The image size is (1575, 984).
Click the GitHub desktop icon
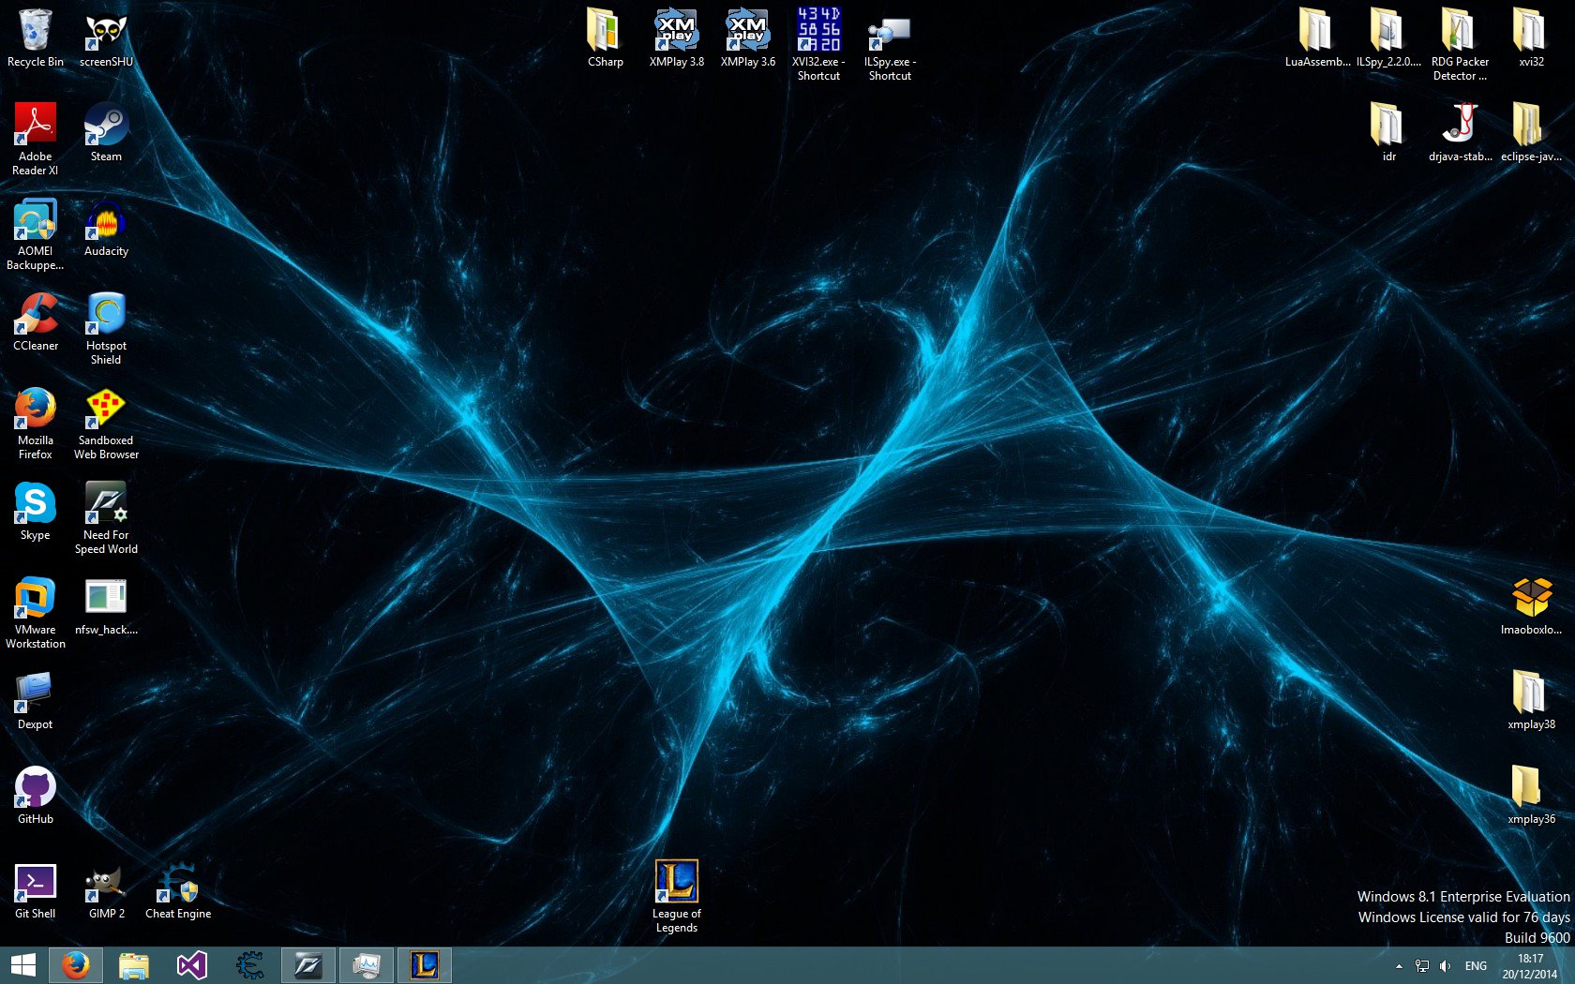tap(36, 796)
